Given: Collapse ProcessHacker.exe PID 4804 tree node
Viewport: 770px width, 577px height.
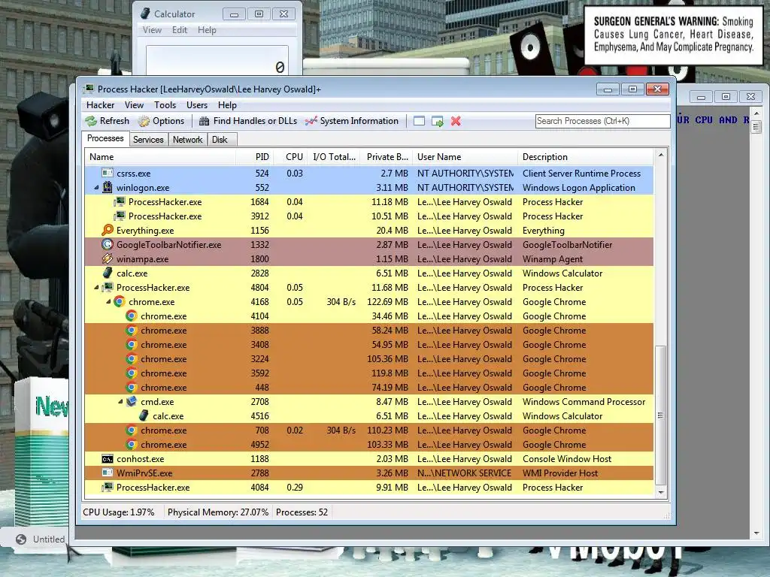Looking at the screenshot, I should (x=96, y=287).
